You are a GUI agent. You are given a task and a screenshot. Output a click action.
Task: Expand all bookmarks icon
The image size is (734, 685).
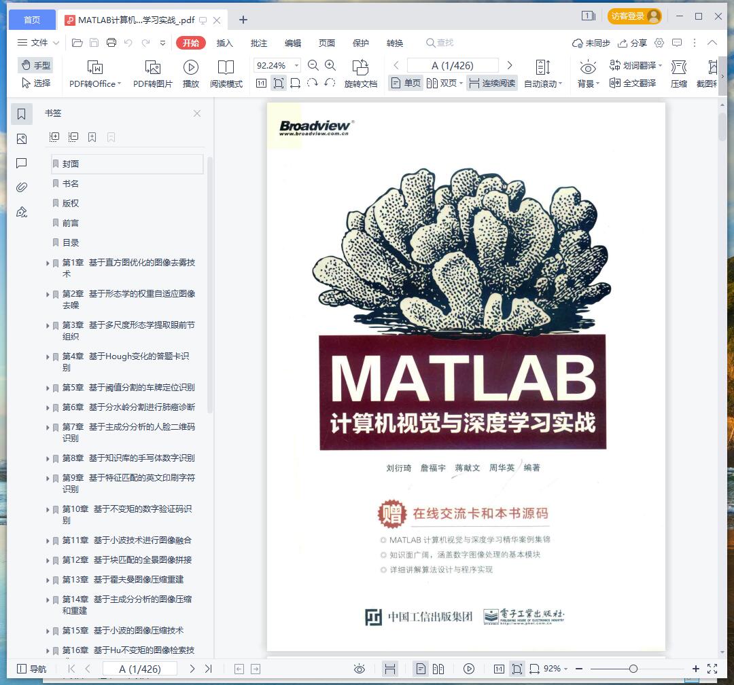tap(54, 137)
